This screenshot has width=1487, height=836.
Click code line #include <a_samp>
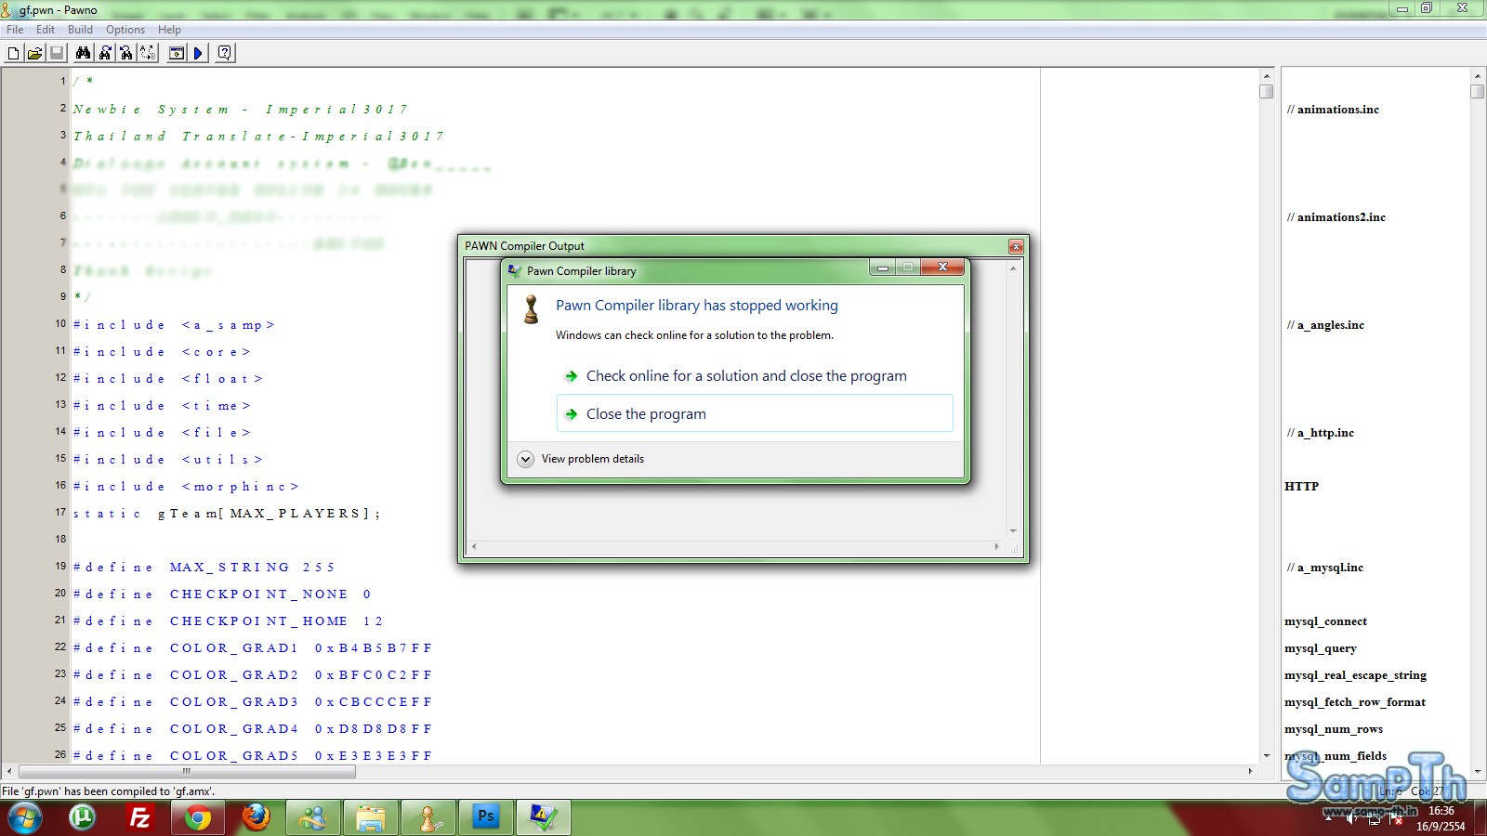(174, 325)
